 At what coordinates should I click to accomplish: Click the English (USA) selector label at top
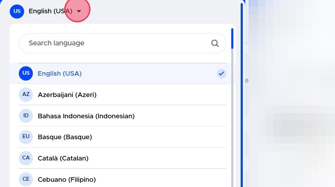pos(50,11)
